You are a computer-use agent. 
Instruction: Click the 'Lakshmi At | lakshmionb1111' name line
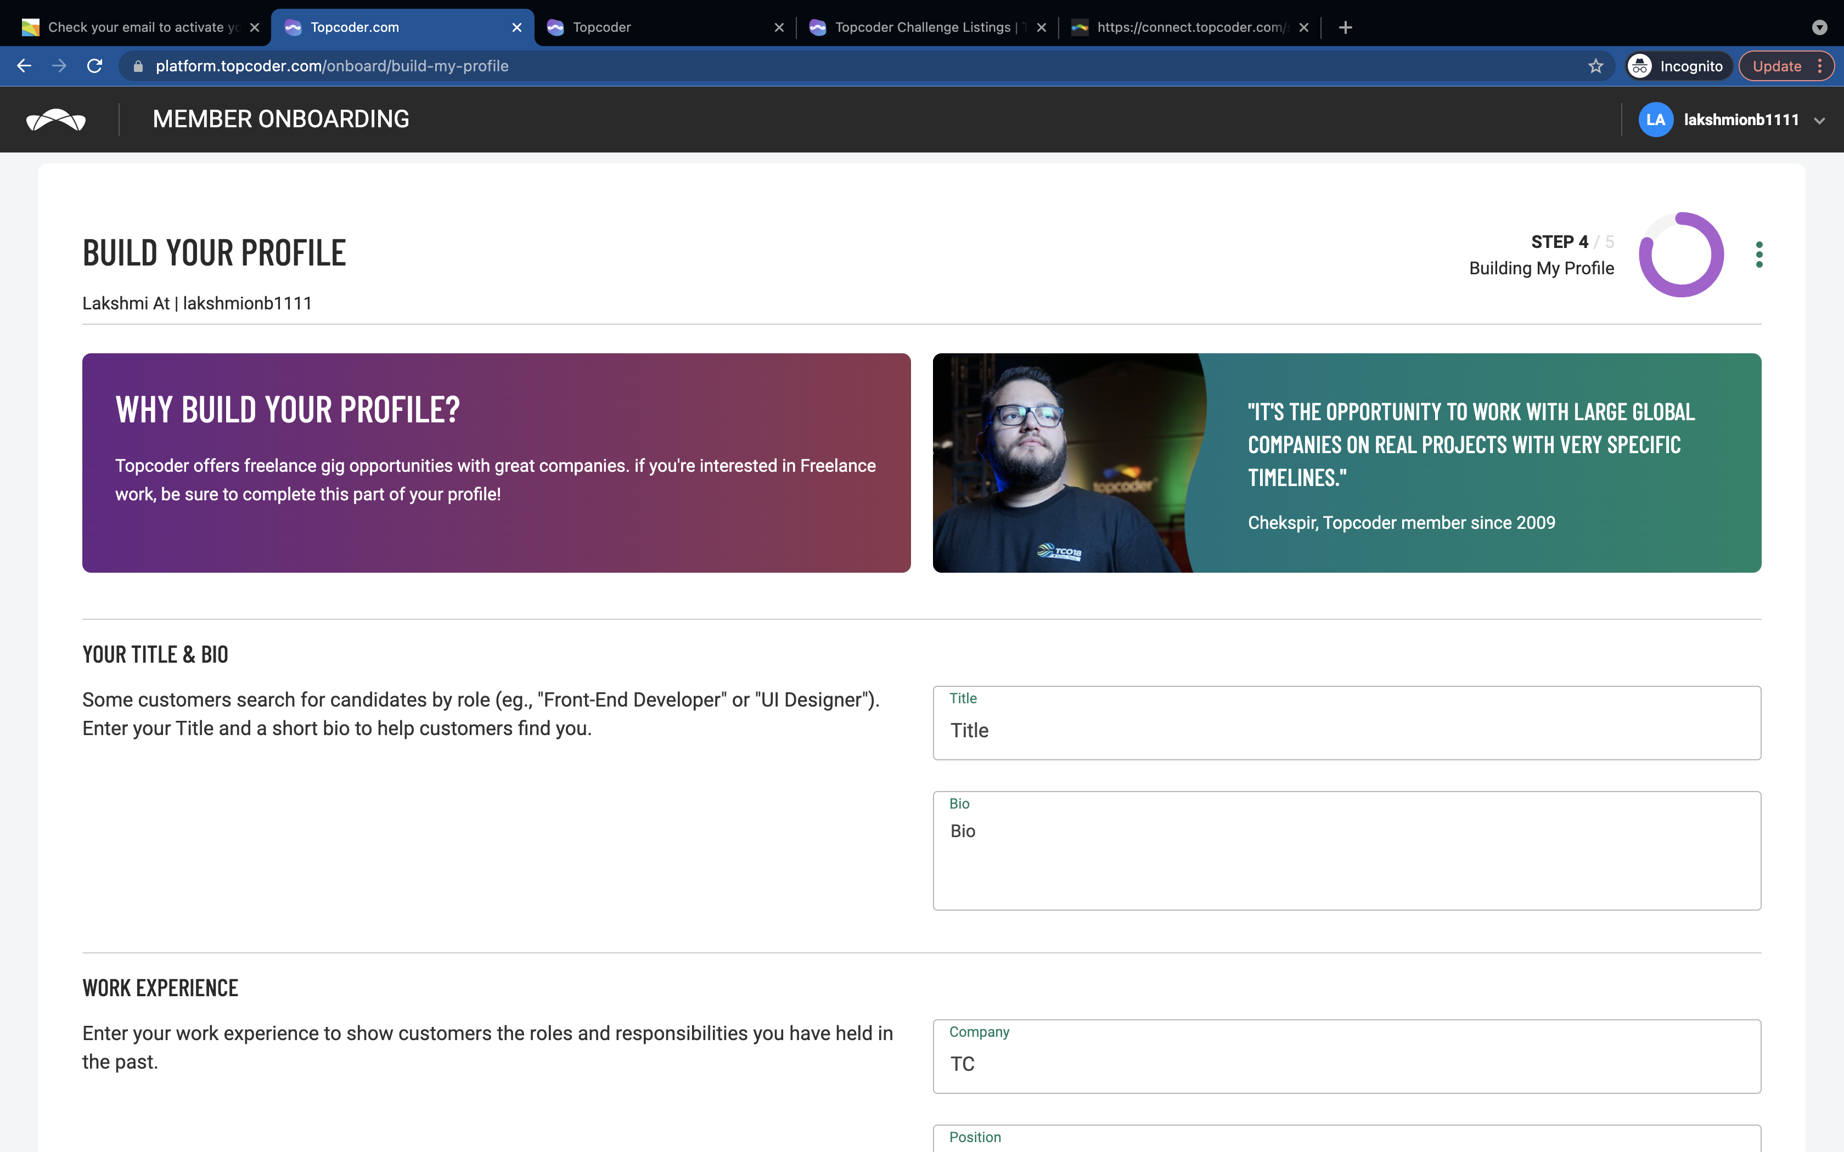198,303
